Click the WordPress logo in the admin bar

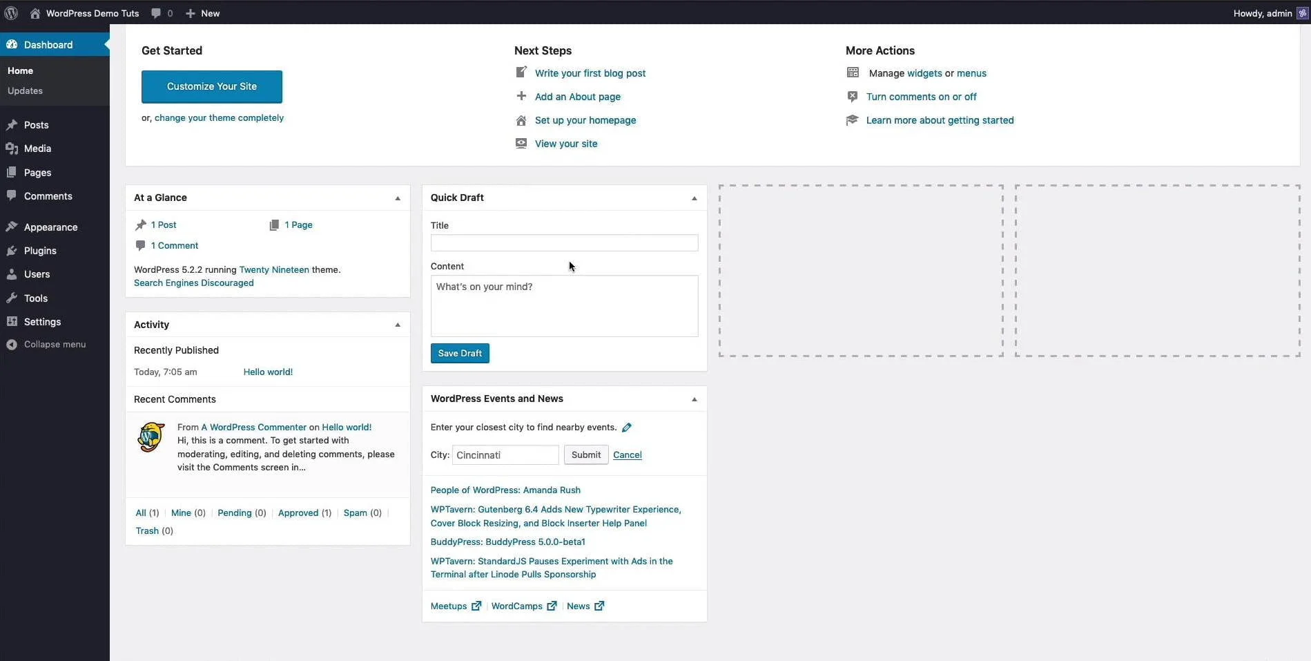10,12
